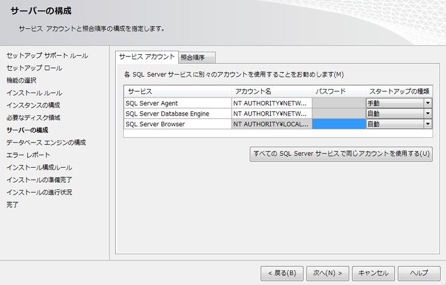Click 必要なディスク領域 step in sidebar

[x=33, y=118]
